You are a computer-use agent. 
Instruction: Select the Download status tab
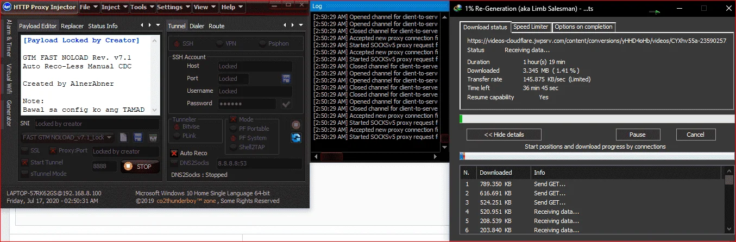[485, 27]
